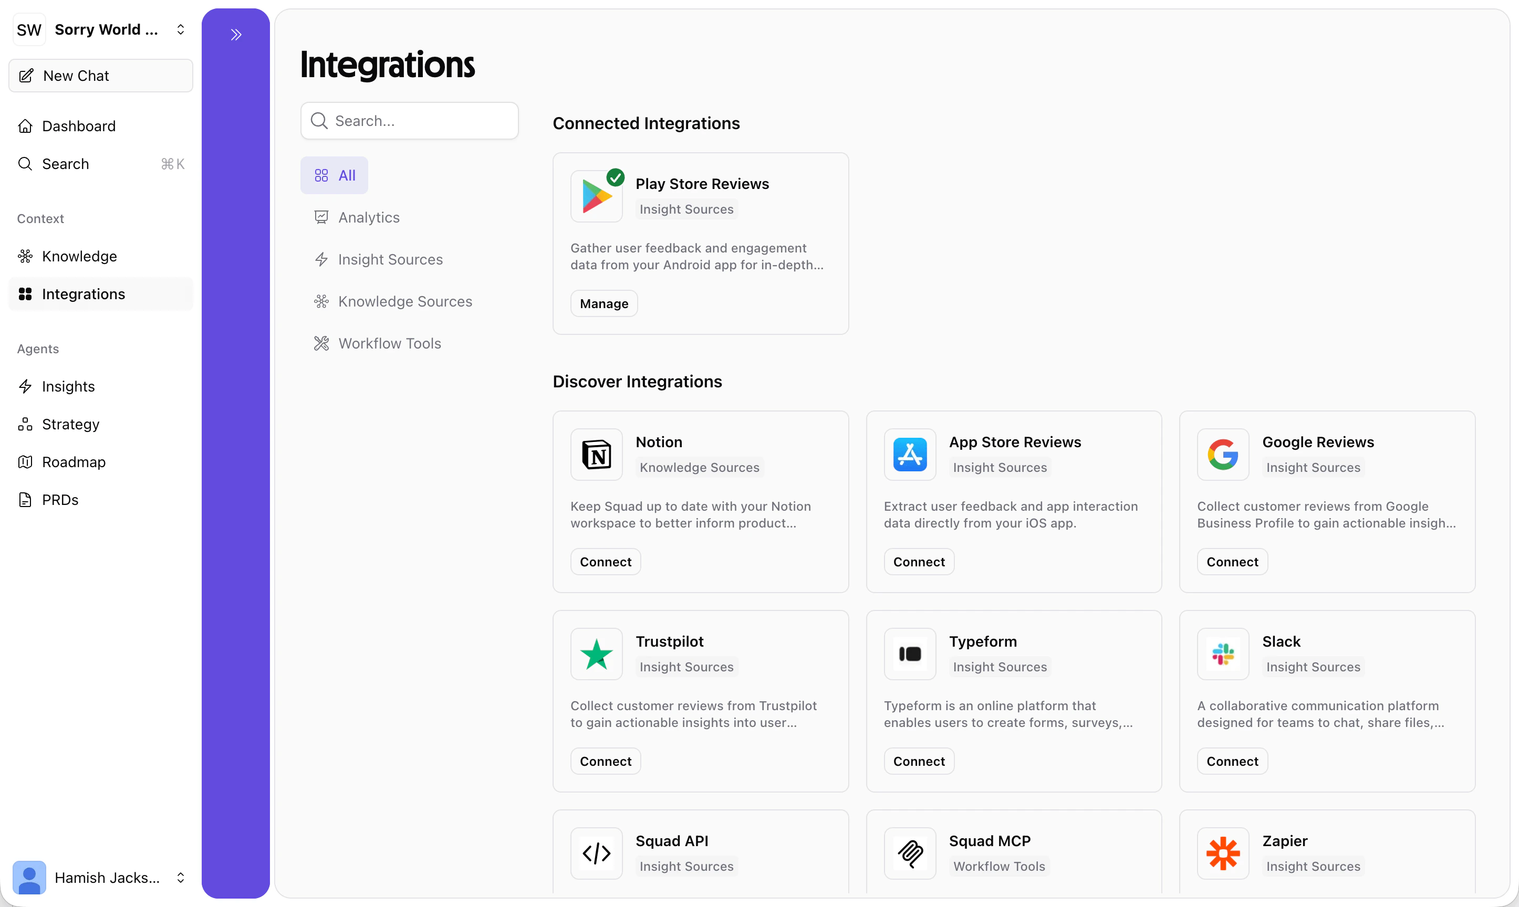Switch to the Analytics filter
The width and height of the screenshot is (1519, 907).
pyautogui.click(x=369, y=217)
